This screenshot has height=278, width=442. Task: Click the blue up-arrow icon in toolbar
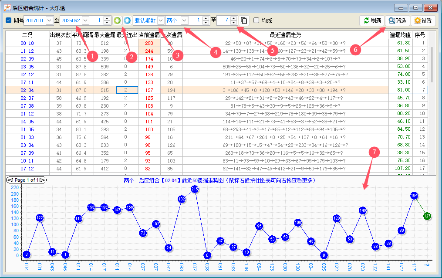(x=127, y=20)
